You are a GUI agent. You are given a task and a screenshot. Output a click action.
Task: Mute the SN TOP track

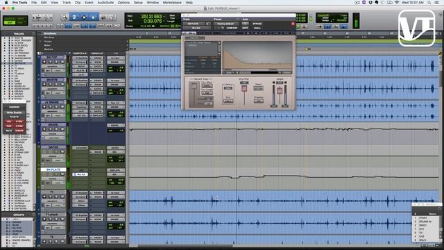pyautogui.click(x=62, y=62)
